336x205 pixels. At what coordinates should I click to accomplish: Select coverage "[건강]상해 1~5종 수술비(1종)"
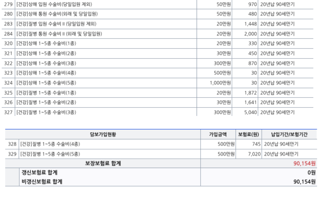coord(46,43)
